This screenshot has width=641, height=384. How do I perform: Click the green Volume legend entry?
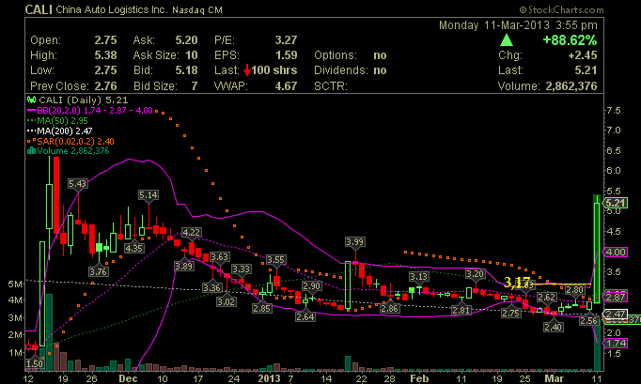pyautogui.click(x=69, y=151)
